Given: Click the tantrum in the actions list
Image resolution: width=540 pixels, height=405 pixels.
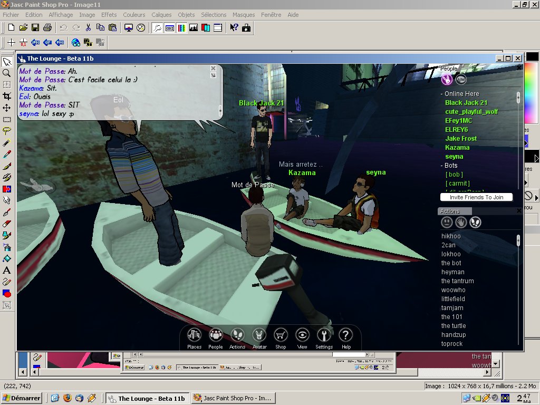Looking at the screenshot, I should (457, 281).
